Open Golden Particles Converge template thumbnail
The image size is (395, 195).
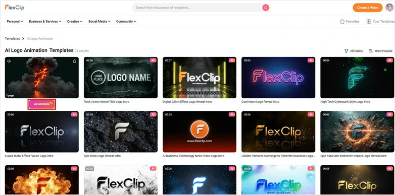click(278, 132)
